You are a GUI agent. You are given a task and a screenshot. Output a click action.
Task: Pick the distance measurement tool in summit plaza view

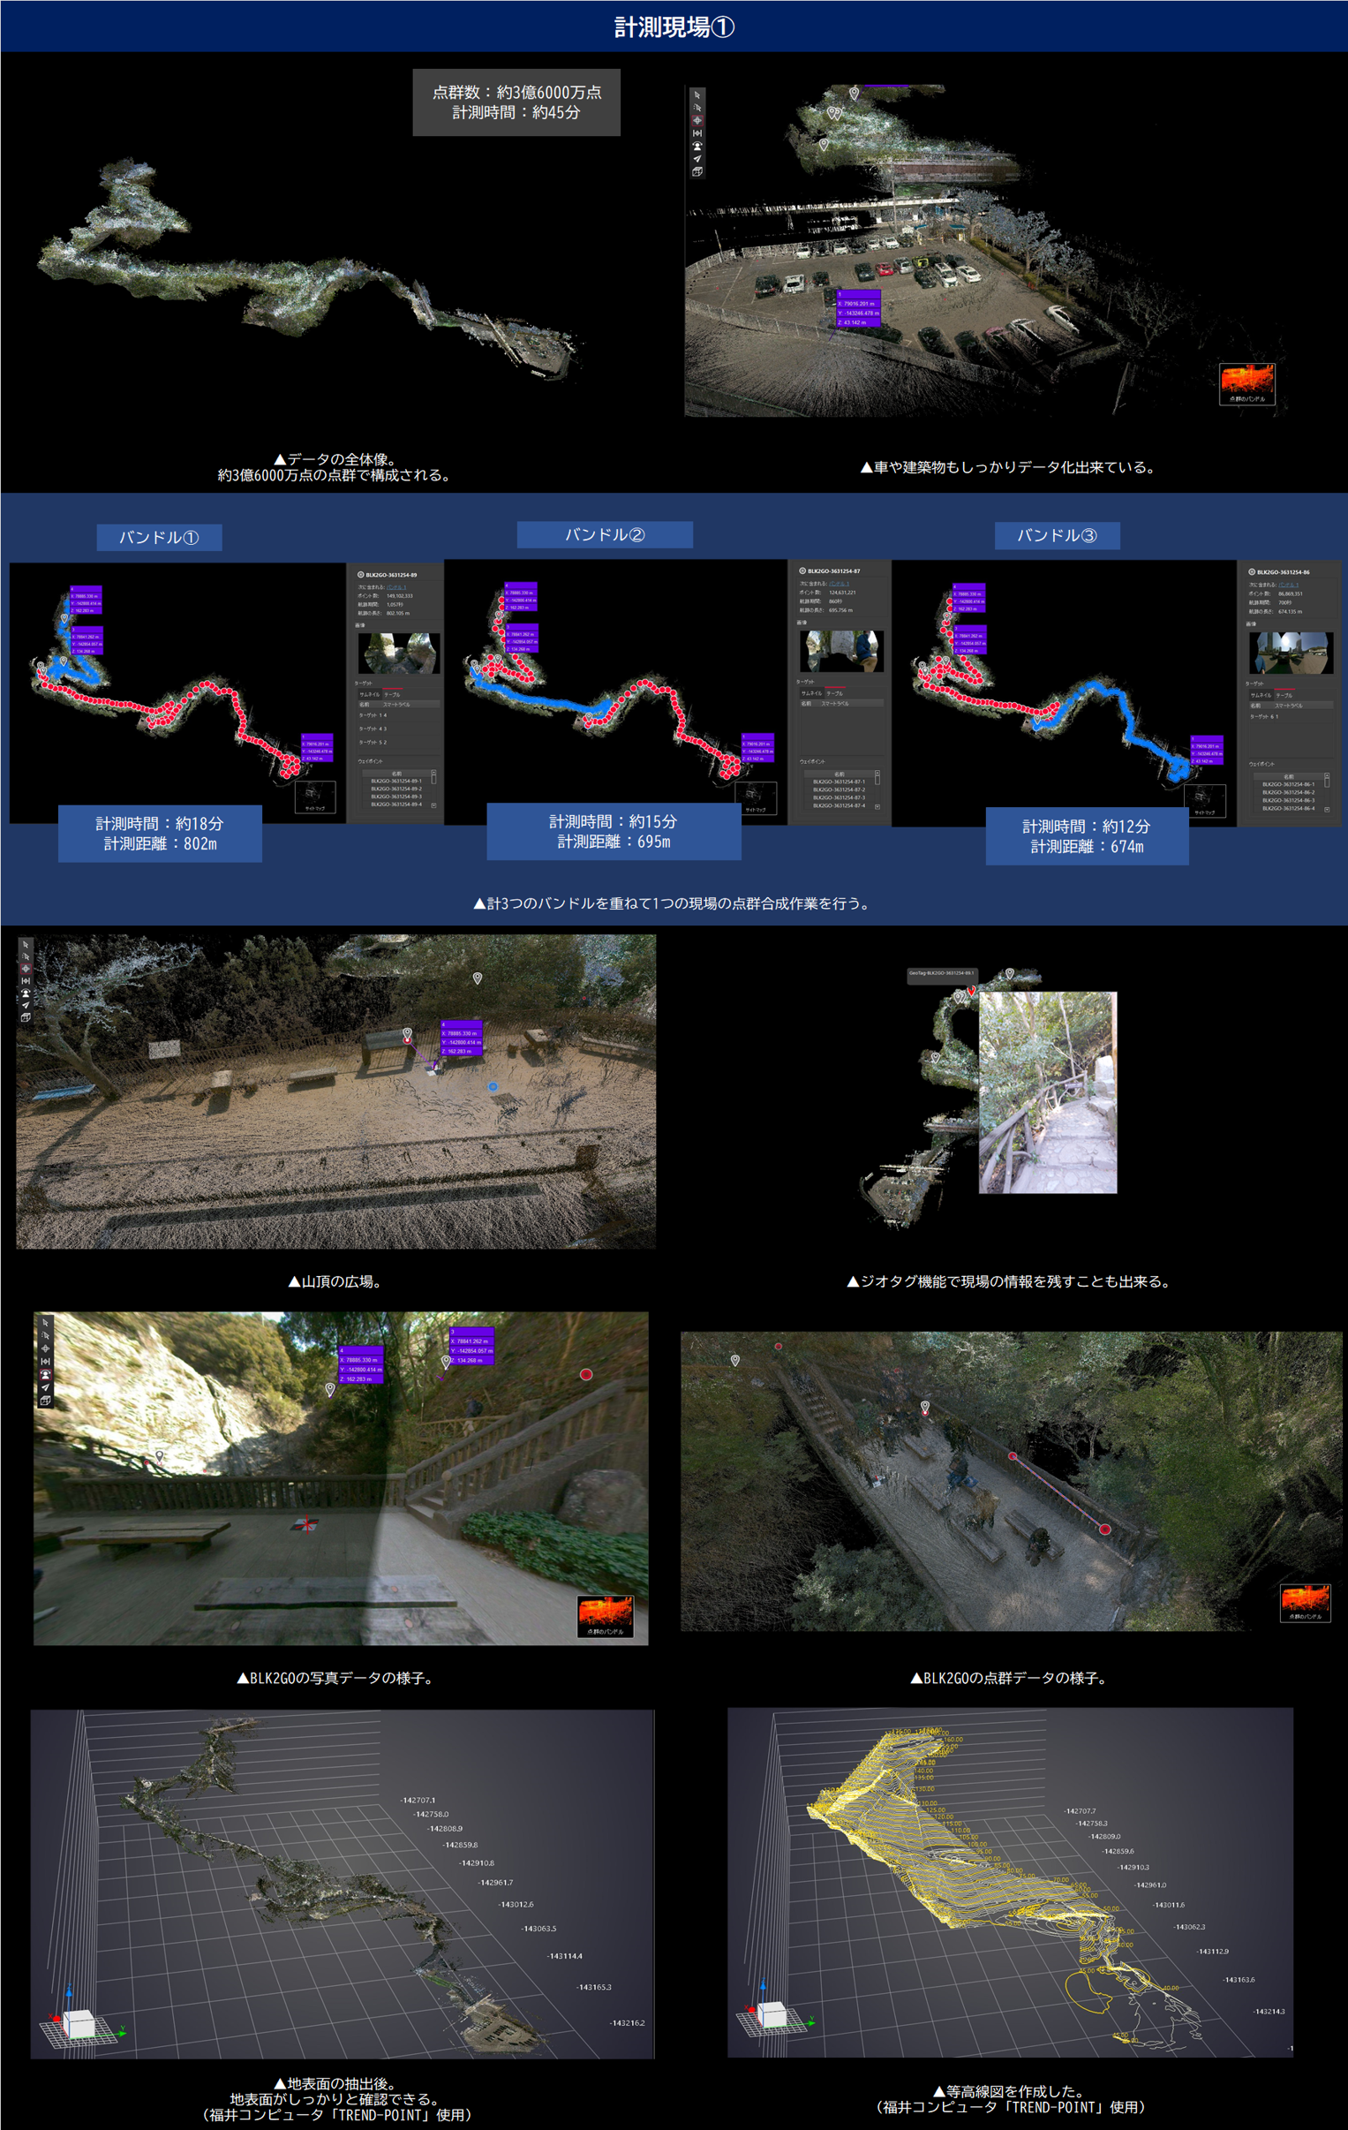click(x=26, y=982)
